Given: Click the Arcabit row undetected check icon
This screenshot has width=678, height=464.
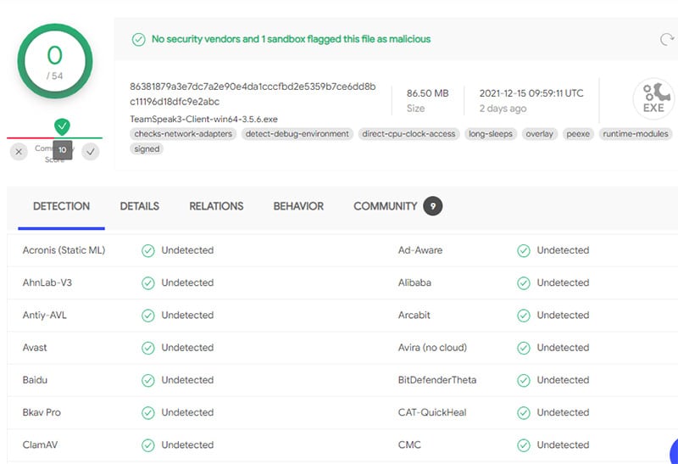Looking at the screenshot, I should point(524,316).
